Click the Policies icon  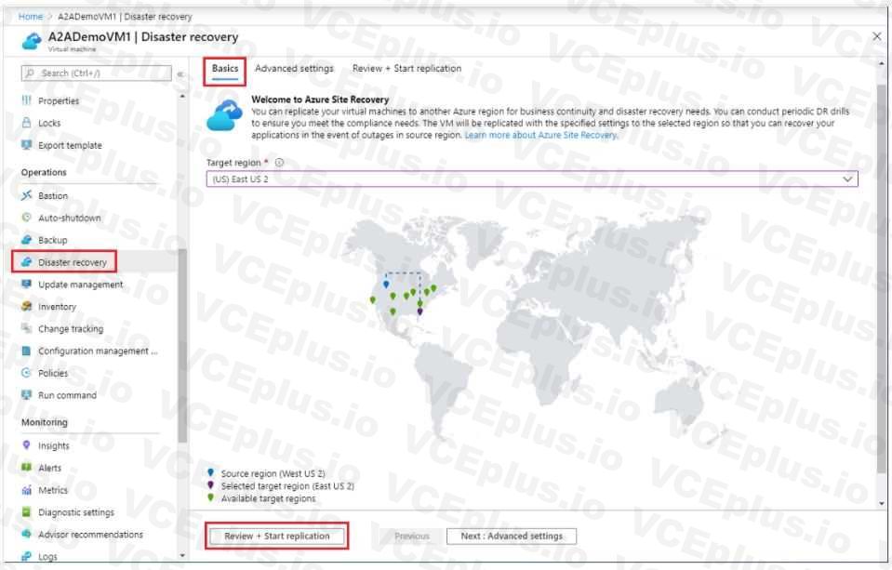pos(26,373)
